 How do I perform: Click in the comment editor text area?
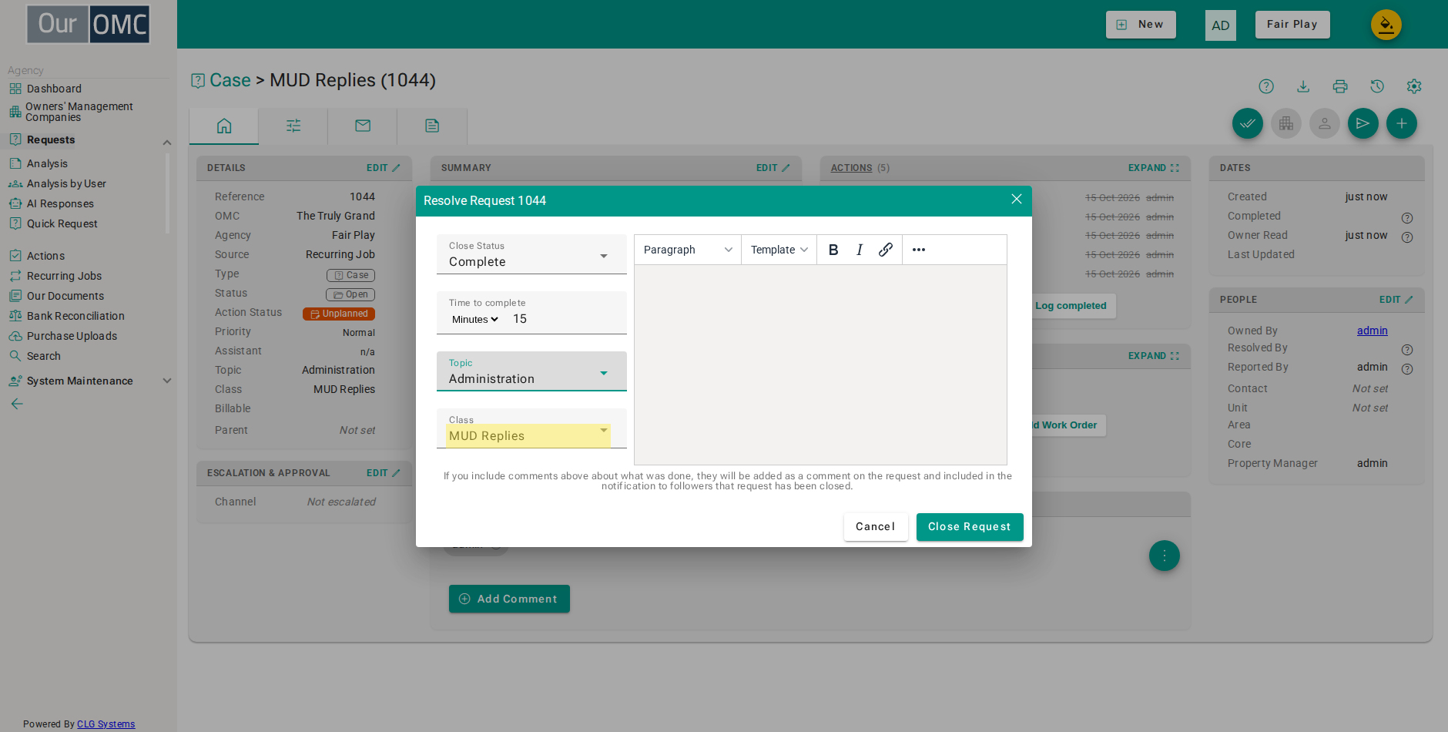tap(820, 364)
